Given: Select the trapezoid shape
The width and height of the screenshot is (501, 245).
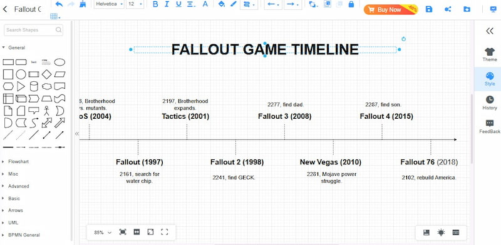Looking at the screenshot, I should [x=46, y=98].
